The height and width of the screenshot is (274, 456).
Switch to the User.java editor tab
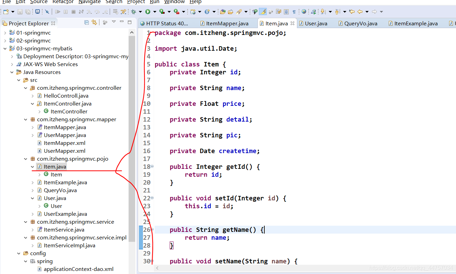[313, 24]
